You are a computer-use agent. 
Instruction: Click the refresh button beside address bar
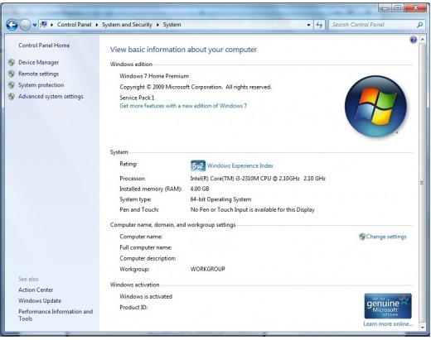click(x=319, y=25)
